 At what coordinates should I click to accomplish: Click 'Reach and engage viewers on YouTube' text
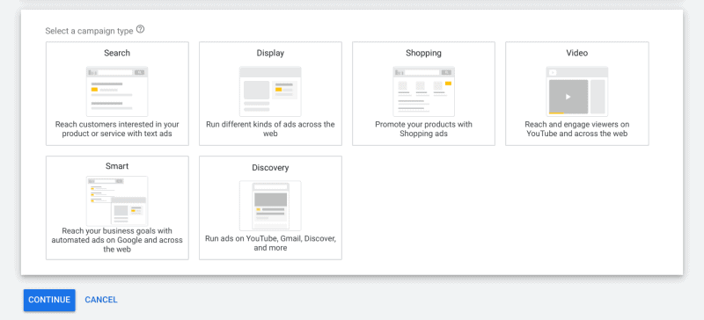pos(577,129)
